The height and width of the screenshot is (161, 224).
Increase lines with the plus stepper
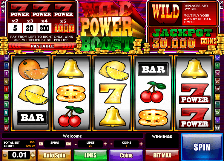[105, 144]
